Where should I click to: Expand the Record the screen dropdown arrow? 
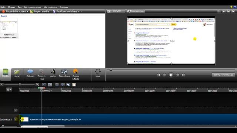(27, 11)
